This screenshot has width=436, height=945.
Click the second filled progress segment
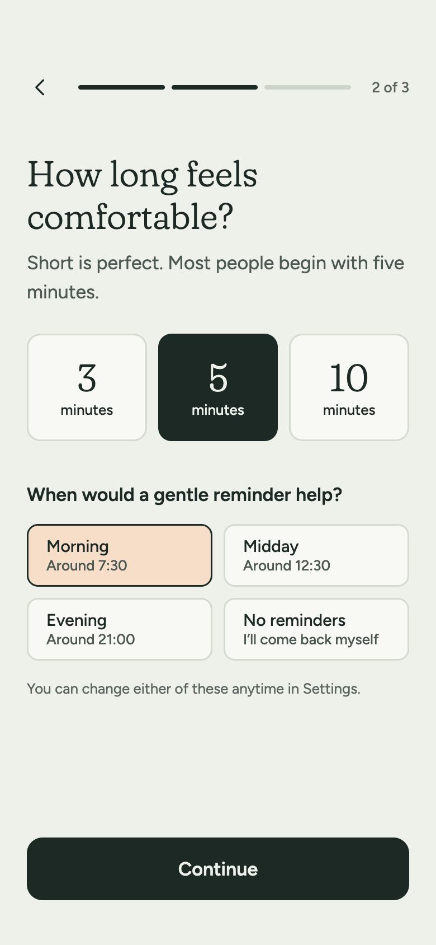[215, 87]
